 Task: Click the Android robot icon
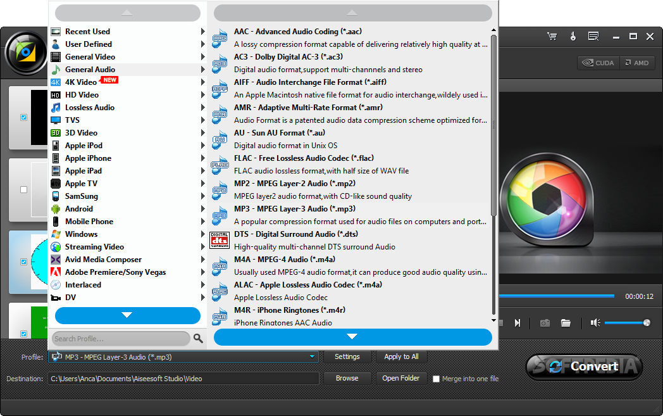56,209
